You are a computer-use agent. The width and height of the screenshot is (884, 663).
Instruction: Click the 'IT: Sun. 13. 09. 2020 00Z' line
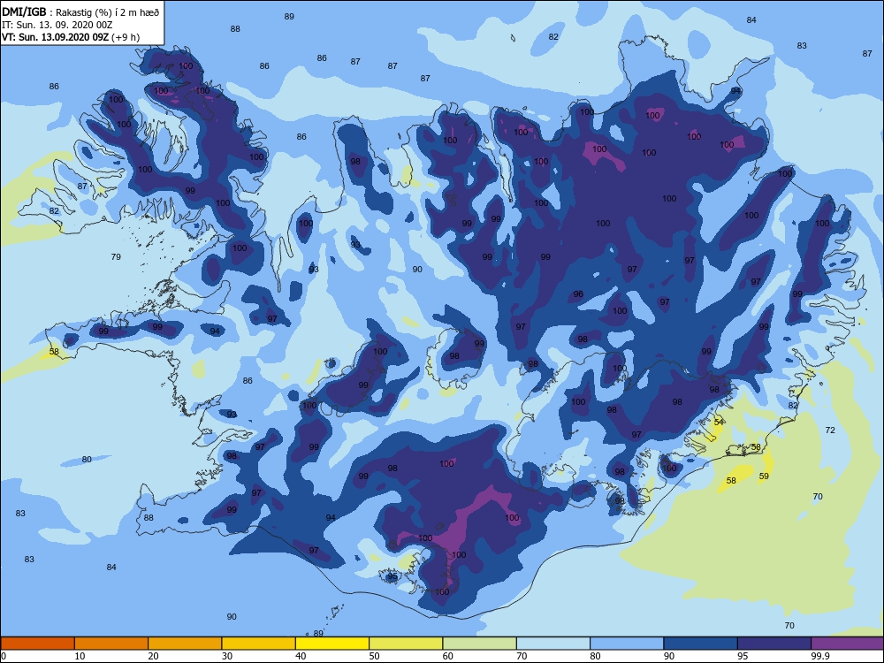pyautogui.click(x=57, y=25)
